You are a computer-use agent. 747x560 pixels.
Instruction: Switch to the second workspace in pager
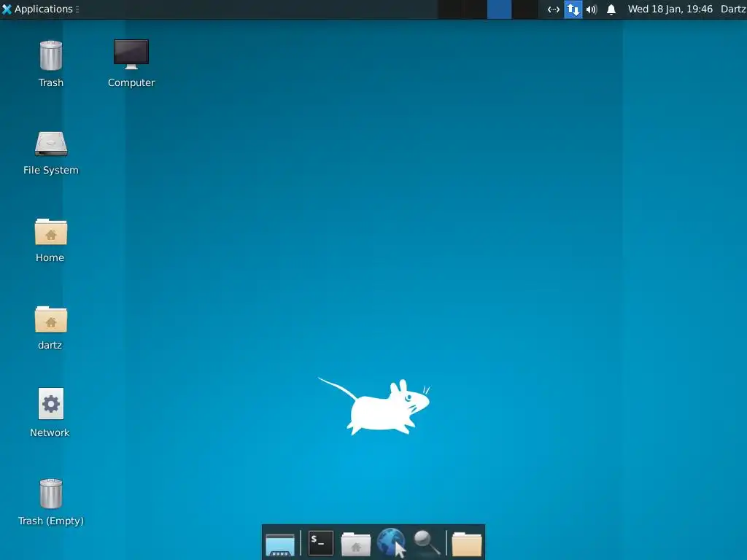tap(474, 9)
